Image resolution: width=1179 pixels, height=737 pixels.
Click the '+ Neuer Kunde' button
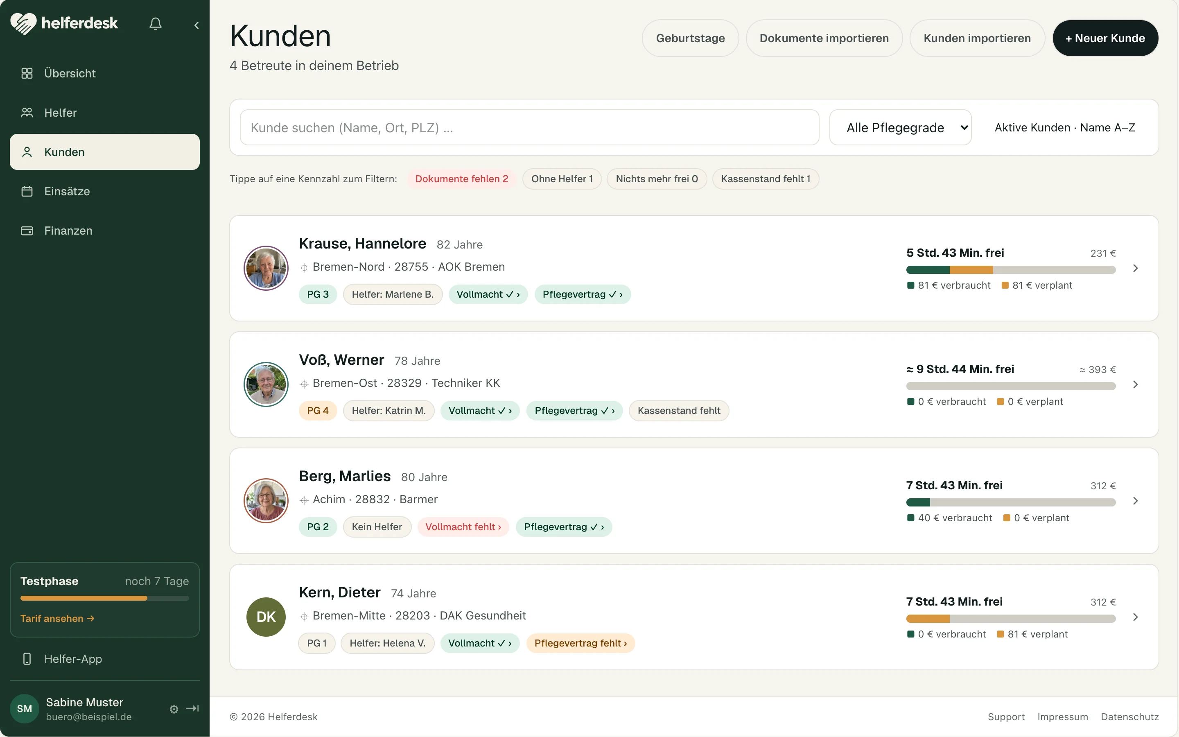coord(1105,38)
